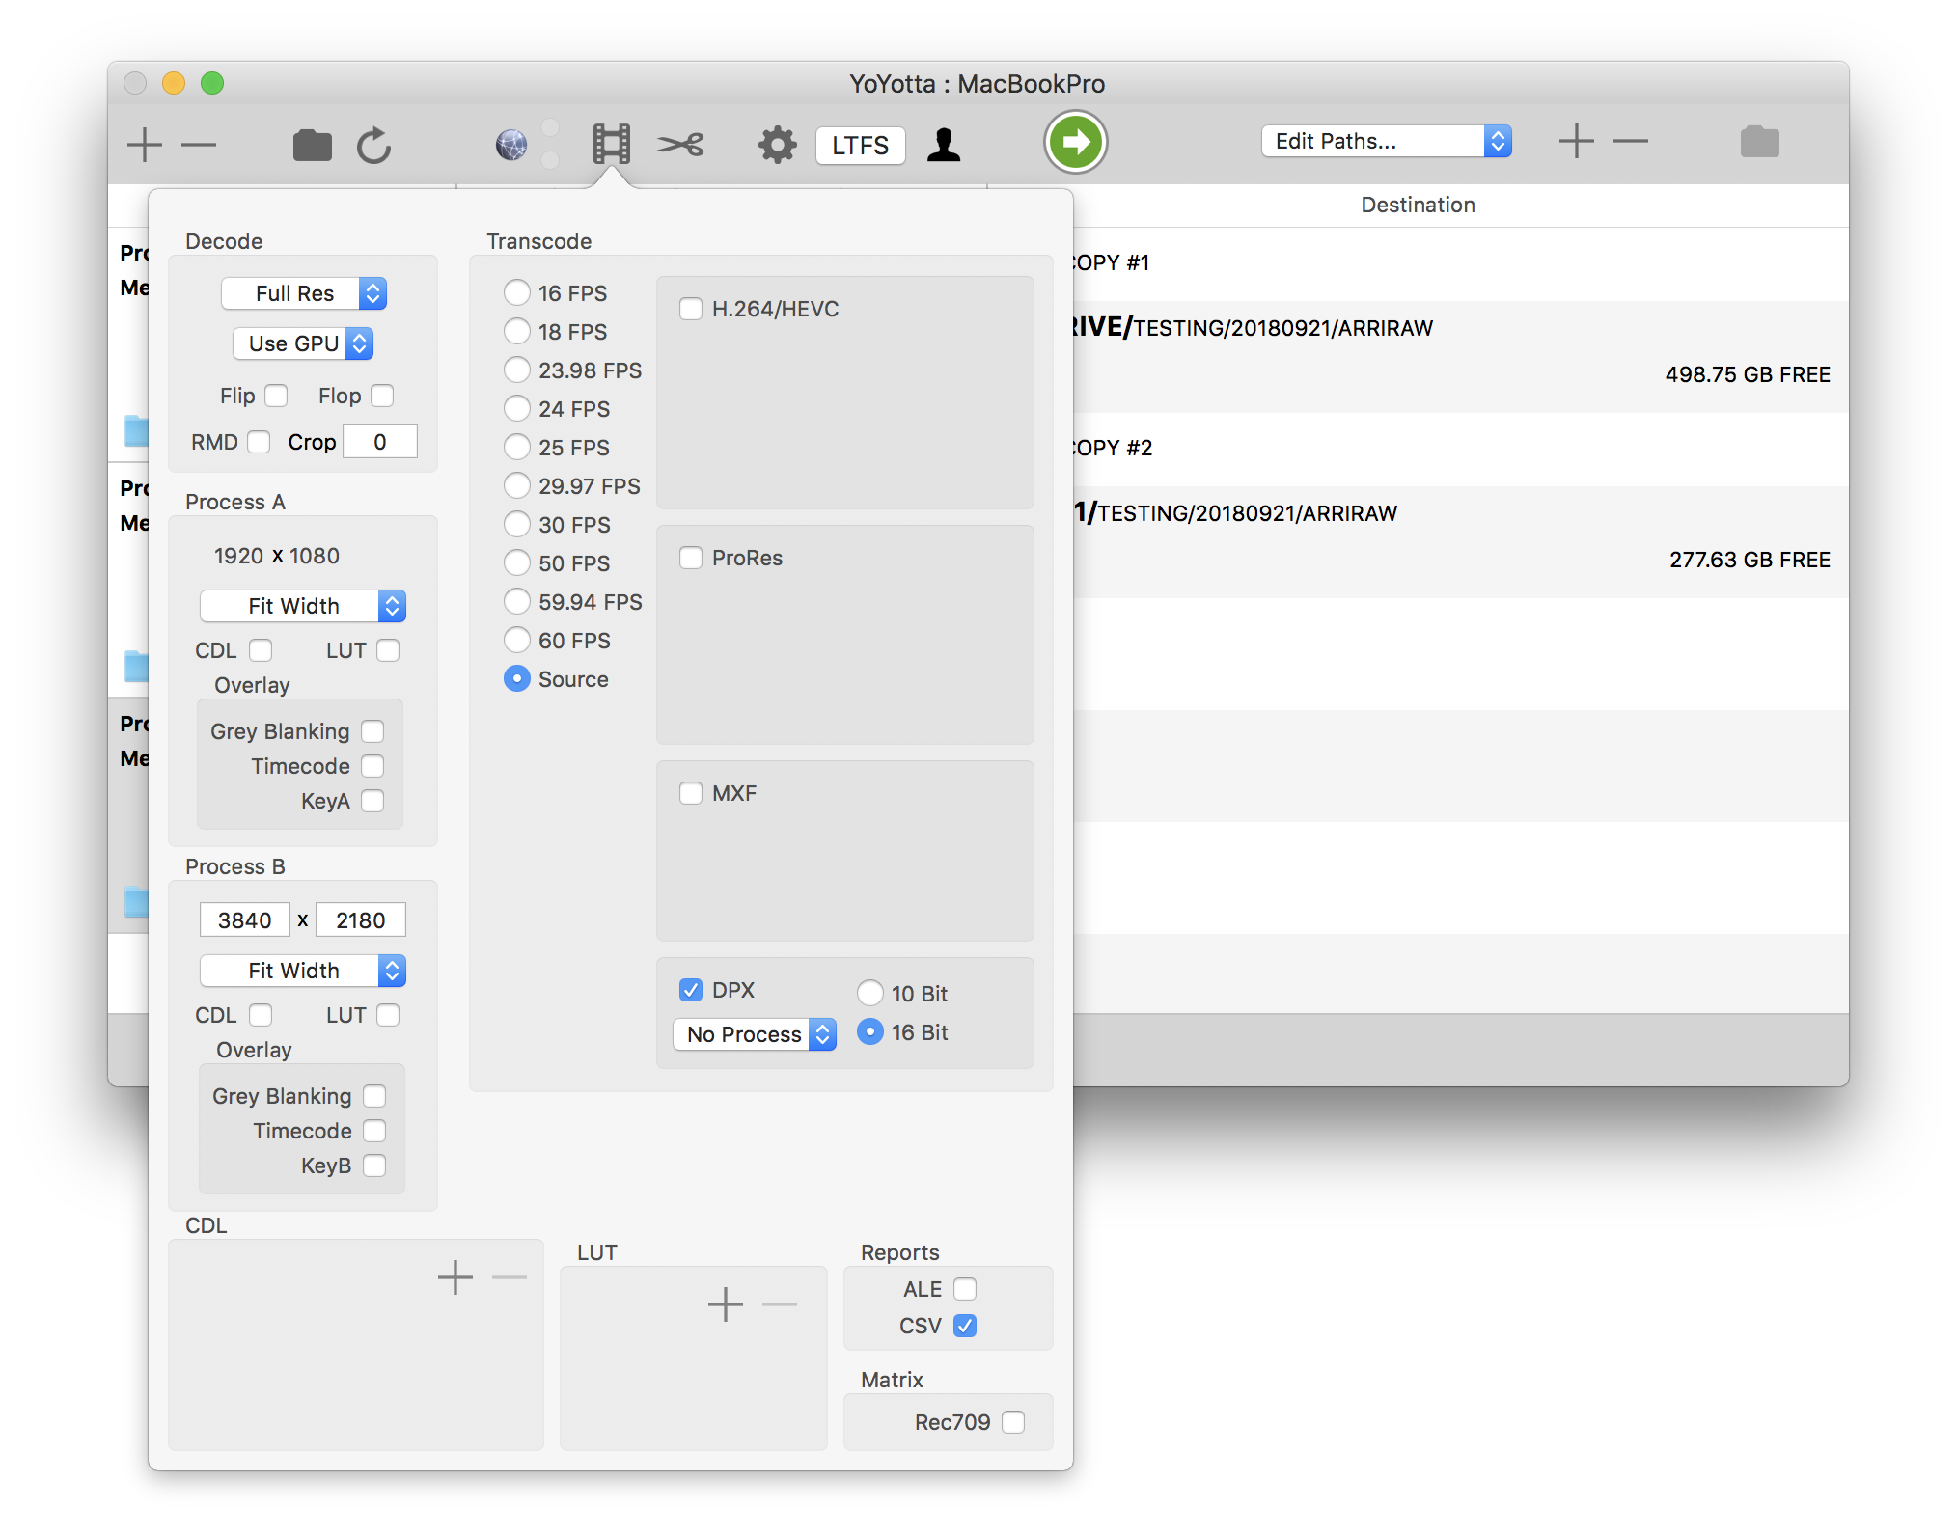Click the remove source minus icon in left toolbar
1957x1536 pixels.
pyautogui.click(x=199, y=145)
